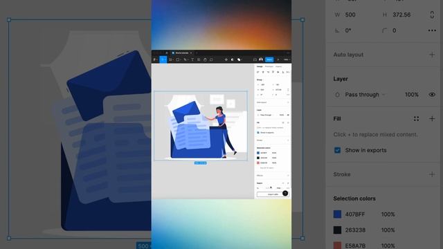Viewport: 443px width, 249px height.
Task: Click the constrain proportions icon beside H 372.56
Action: (x=432, y=15)
